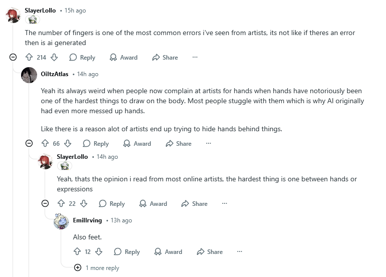386x277 pixels.
Task: Upvote SlayerLollo's 22-point reply
Action: pos(61,204)
